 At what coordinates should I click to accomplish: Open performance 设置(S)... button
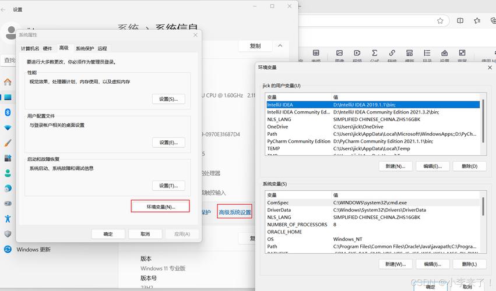pyautogui.click(x=168, y=99)
